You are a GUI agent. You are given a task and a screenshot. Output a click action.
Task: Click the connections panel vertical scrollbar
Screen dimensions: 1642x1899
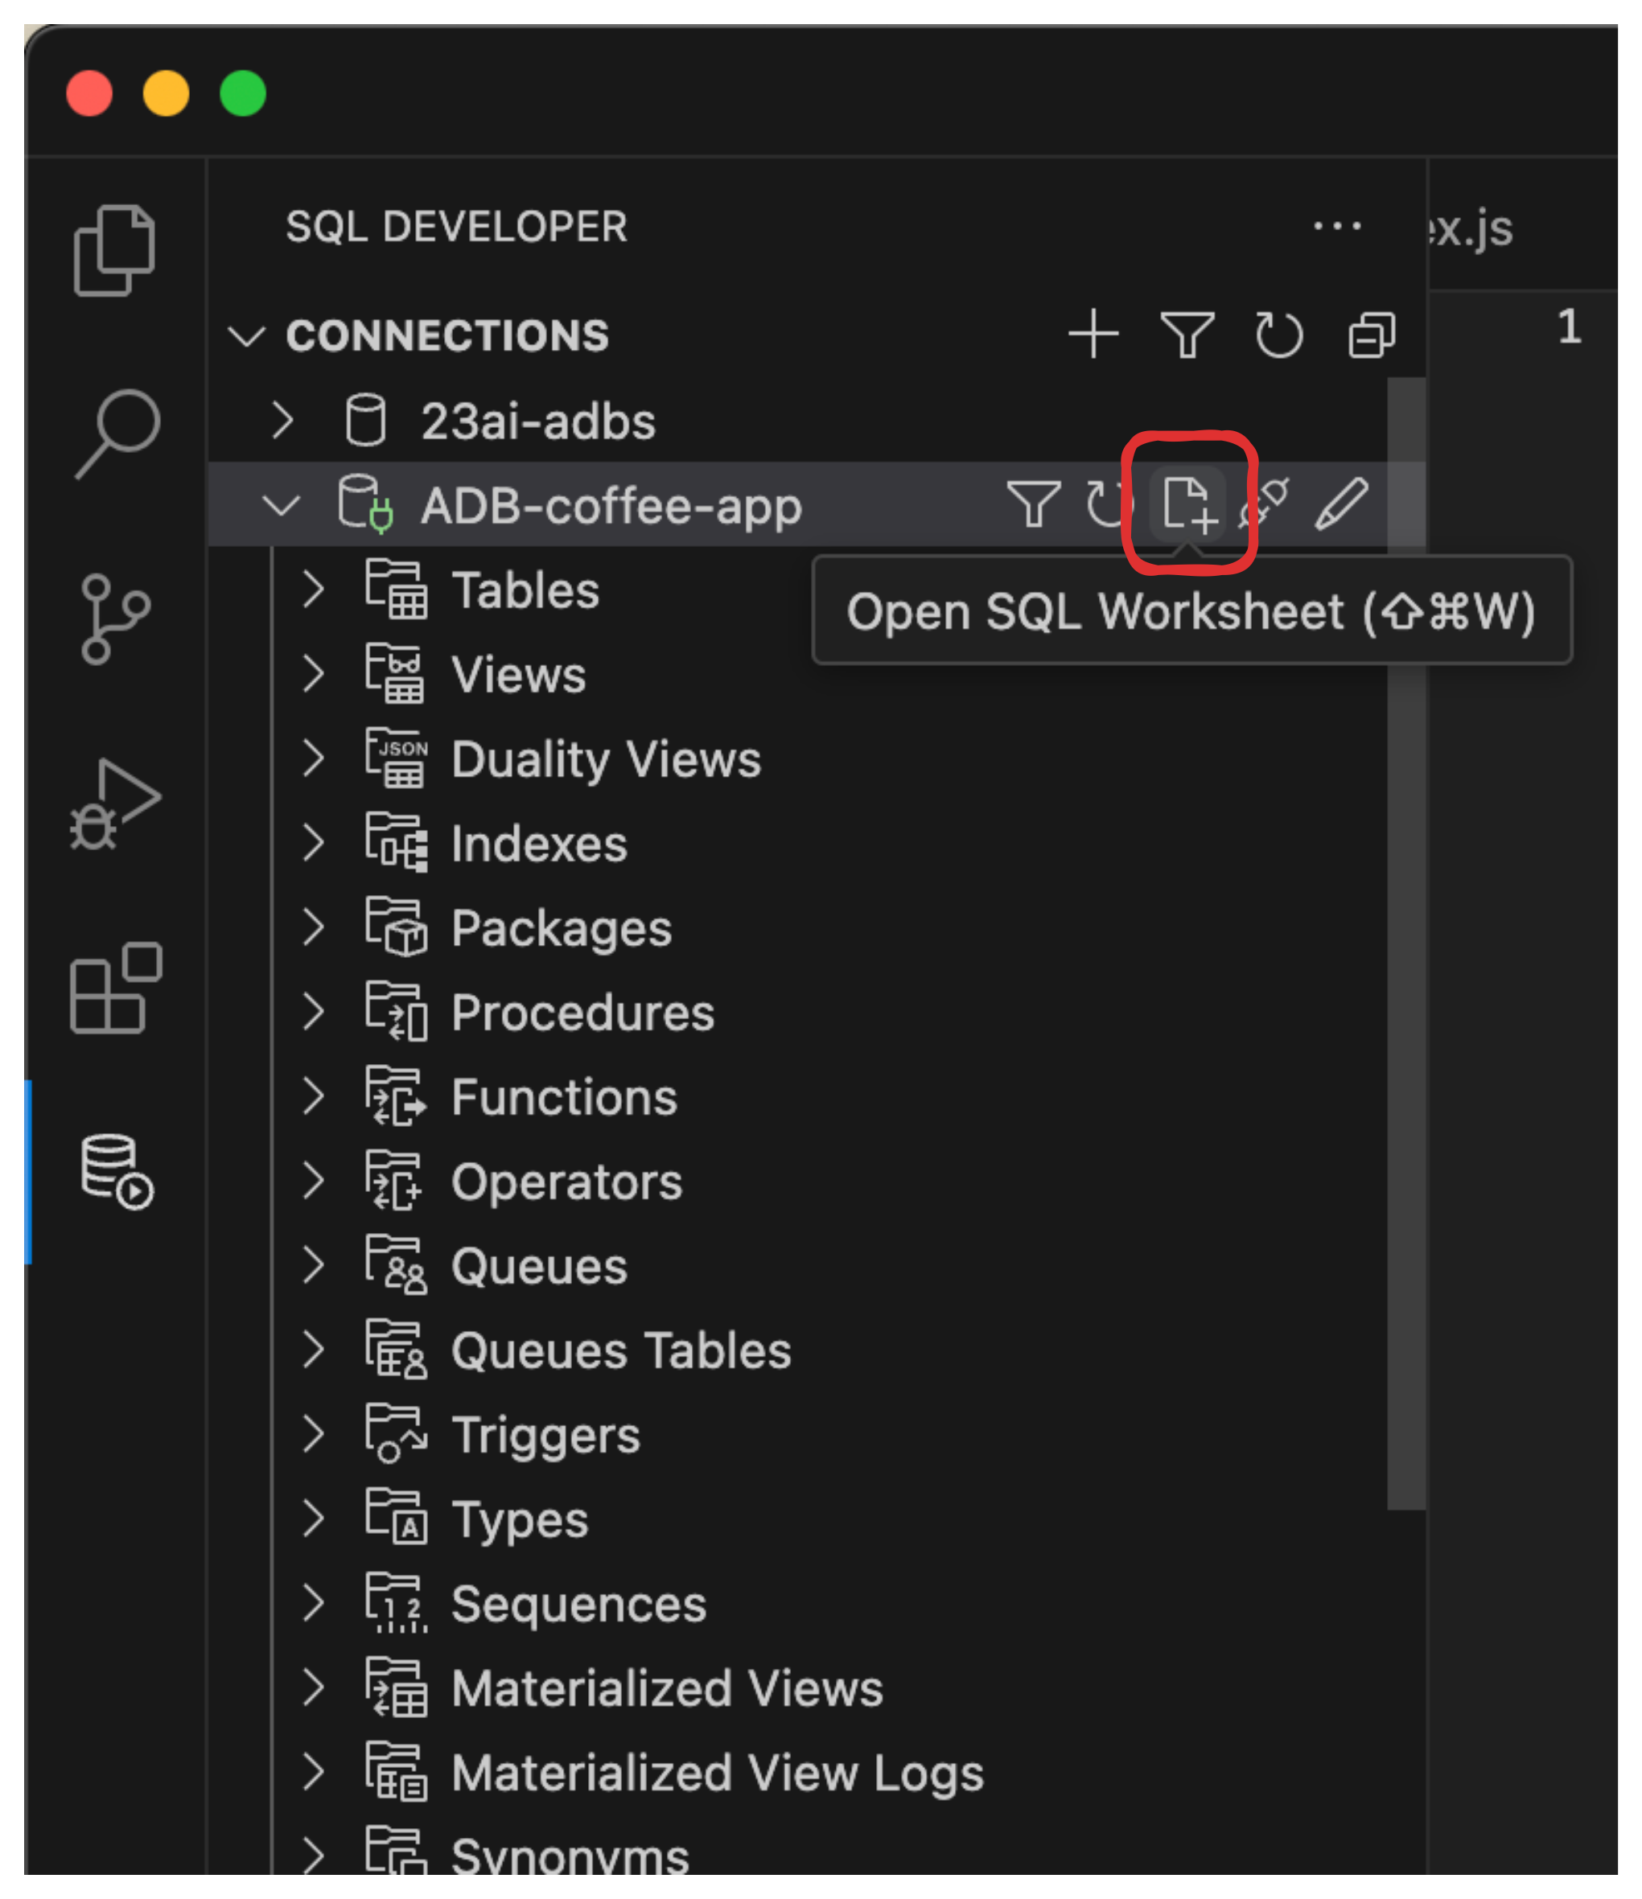pos(1405,943)
